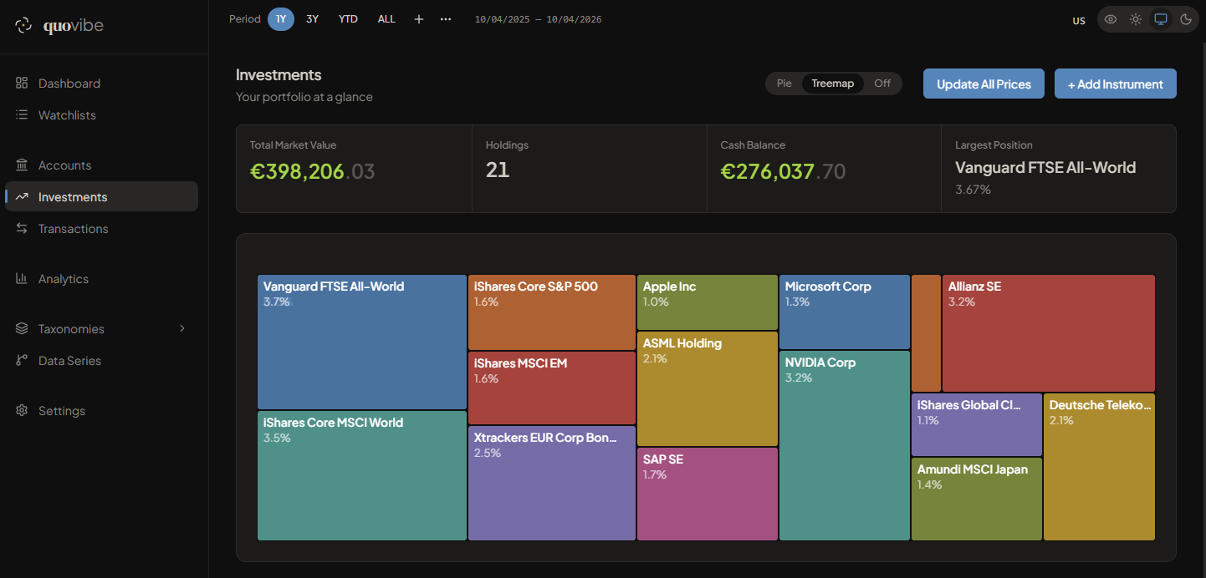Click the Data Series branch icon

pyautogui.click(x=22, y=361)
